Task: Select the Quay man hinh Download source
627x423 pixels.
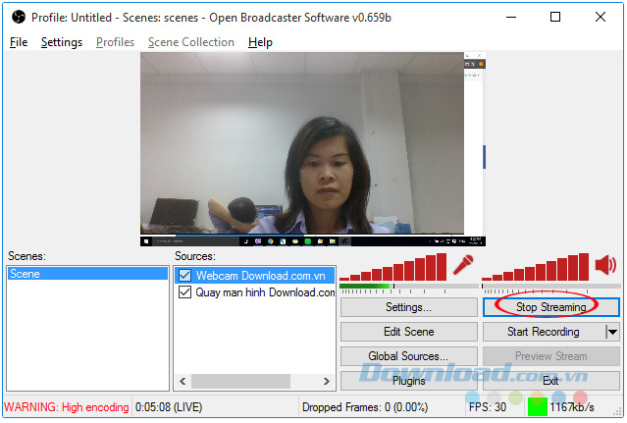Action: (x=255, y=292)
